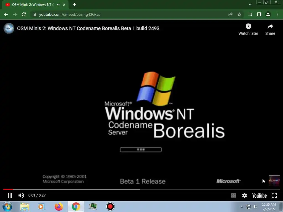
Task: Bookmark this page with the star
Action: [239, 14]
